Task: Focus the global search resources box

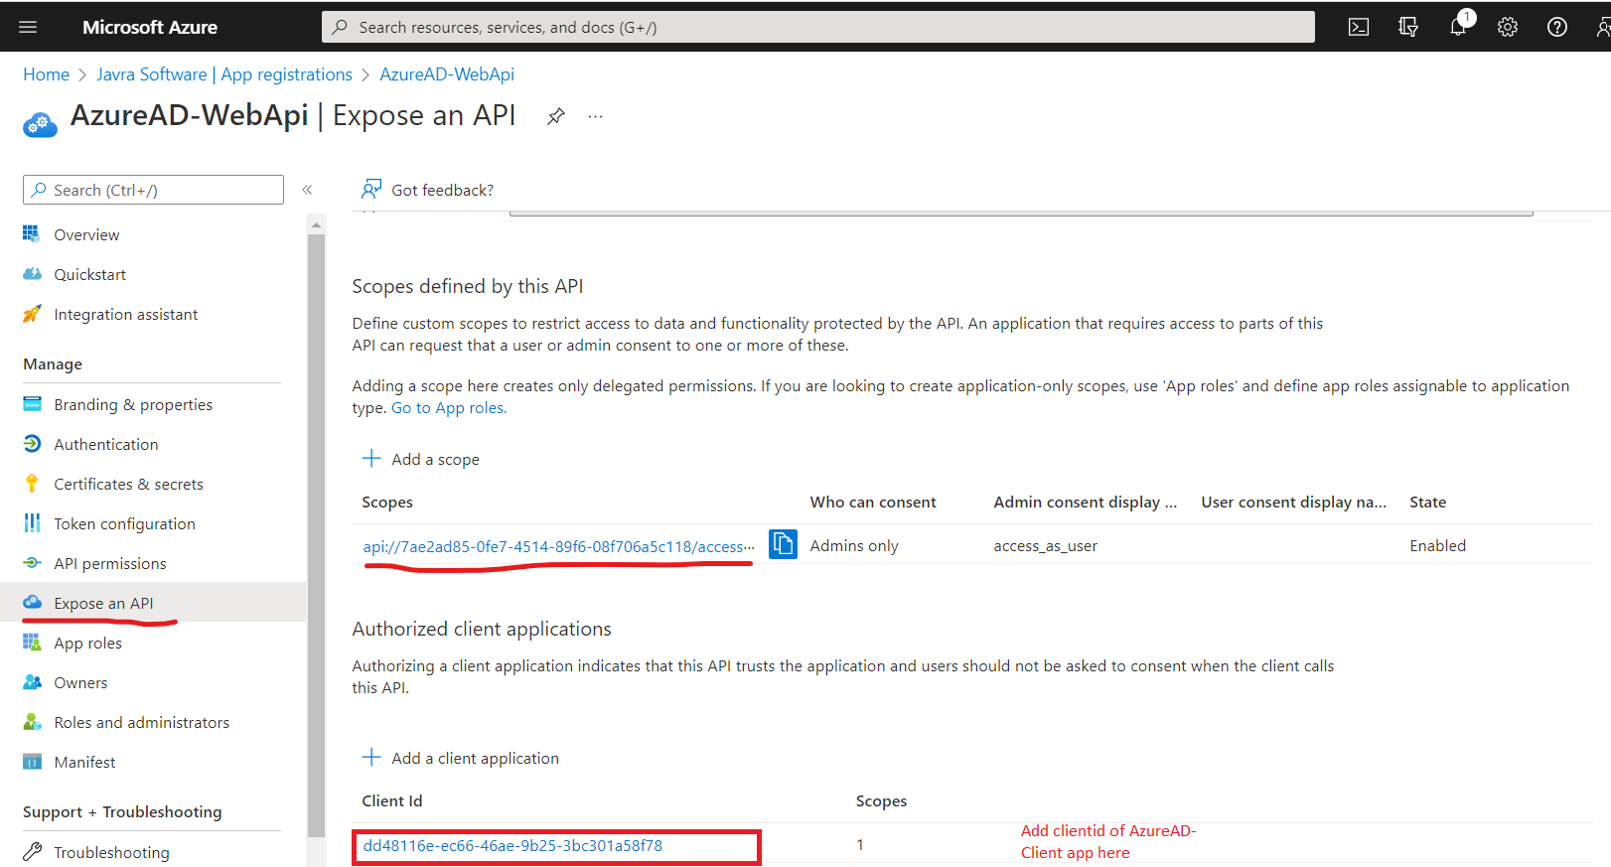Action: pyautogui.click(x=818, y=27)
